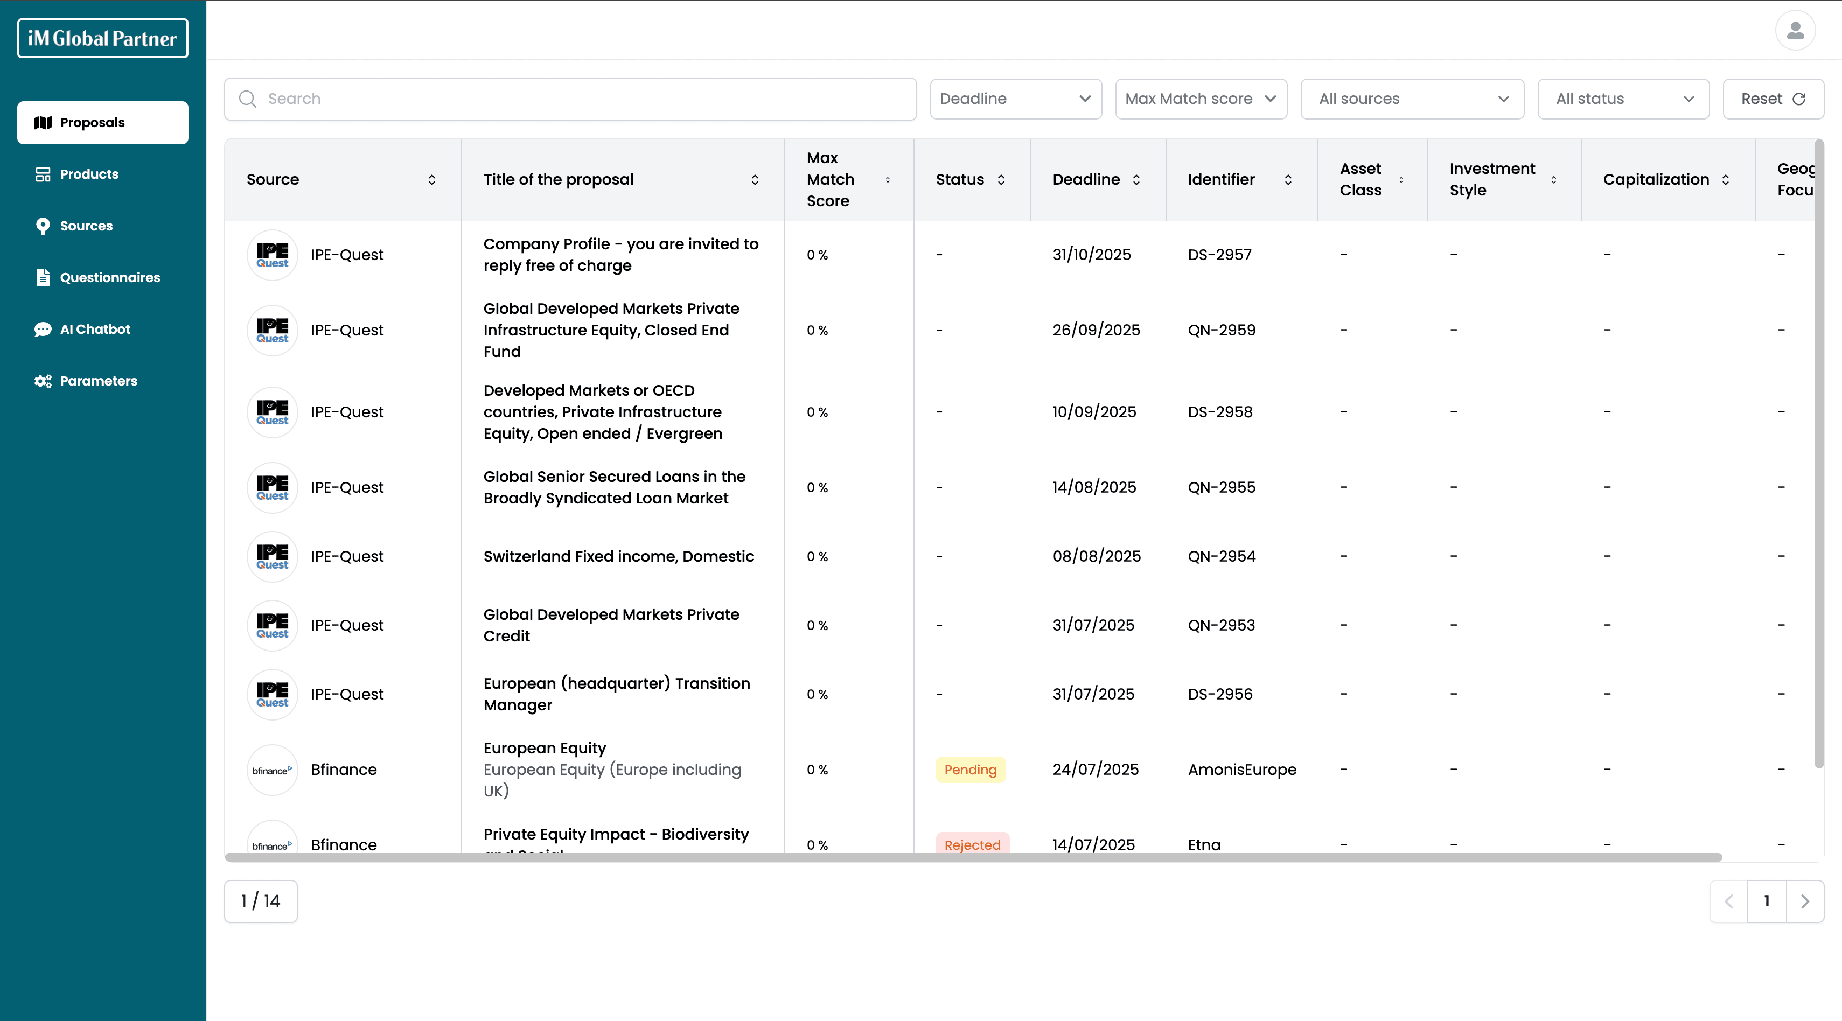Toggle sorting on the Deadline column

point(1138,179)
